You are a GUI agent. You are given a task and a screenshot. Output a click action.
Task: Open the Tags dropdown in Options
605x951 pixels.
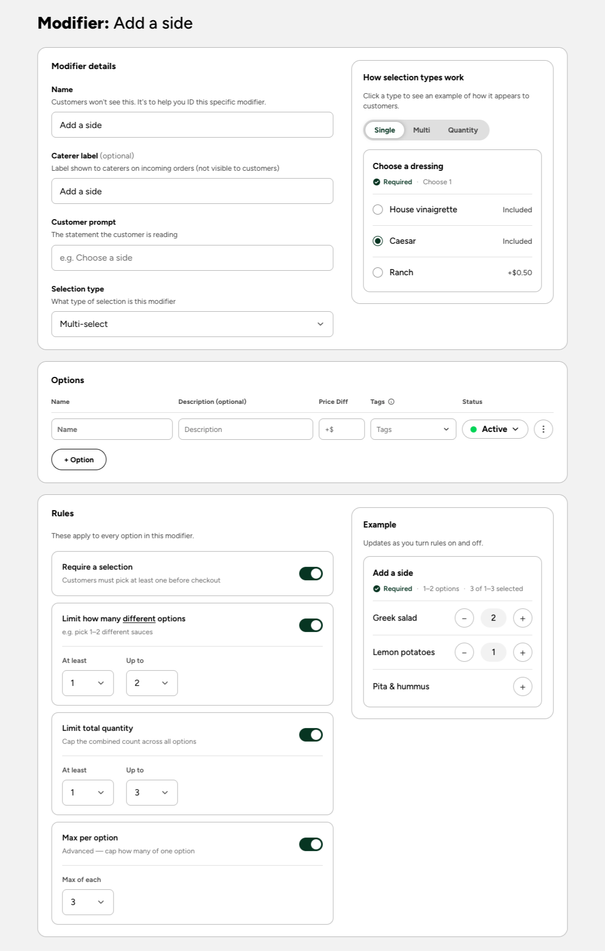tap(413, 429)
